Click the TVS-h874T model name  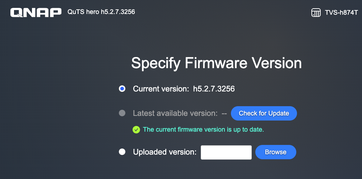(x=341, y=13)
